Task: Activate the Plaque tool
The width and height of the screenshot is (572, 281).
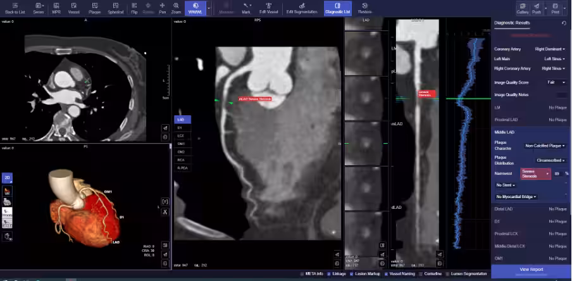Action: tap(94, 7)
